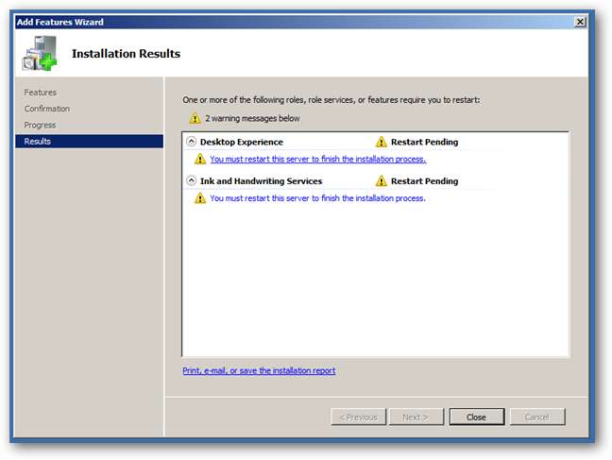Screen dimensions: 612x460
Task: Open 'Print, e-mail, or save the installation report'
Action: pyautogui.click(x=259, y=371)
